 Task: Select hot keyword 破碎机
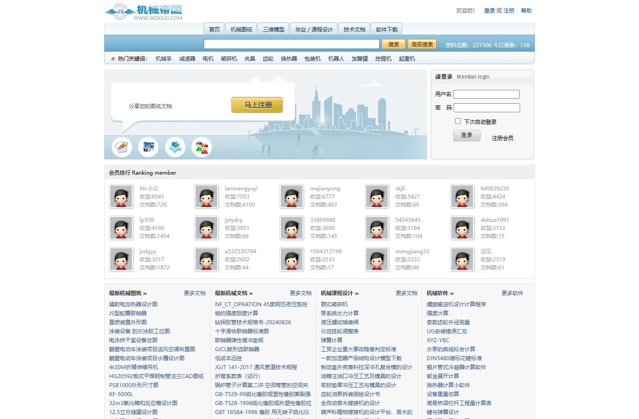pyautogui.click(x=229, y=58)
